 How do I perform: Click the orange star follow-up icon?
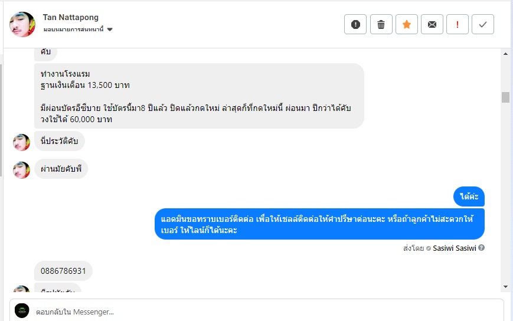(406, 24)
